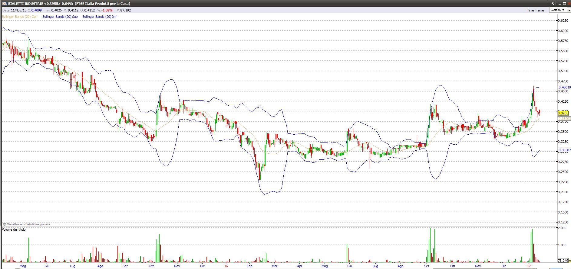Select the Bollinger Bands (20) Cen indicator label
Image resolution: width=571 pixels, height=269 pixels.
click(x=20, y=17)
